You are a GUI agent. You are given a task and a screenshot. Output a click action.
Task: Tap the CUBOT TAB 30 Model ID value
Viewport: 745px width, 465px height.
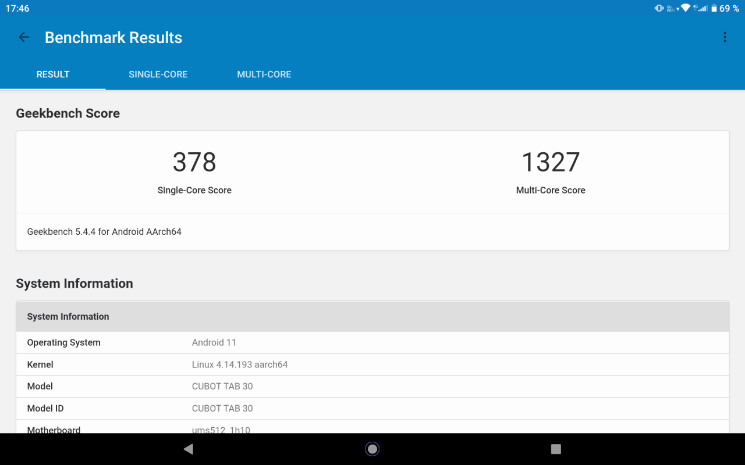point(222,408)
